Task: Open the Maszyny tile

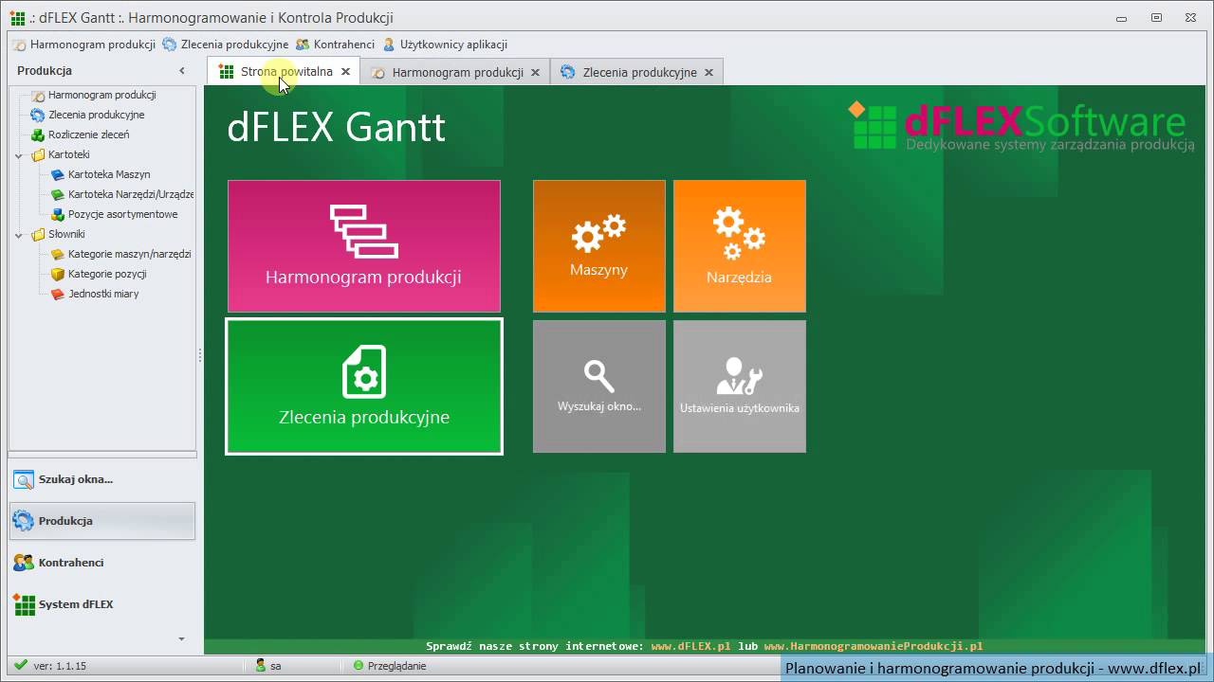Action: click(x=599, y=246)
